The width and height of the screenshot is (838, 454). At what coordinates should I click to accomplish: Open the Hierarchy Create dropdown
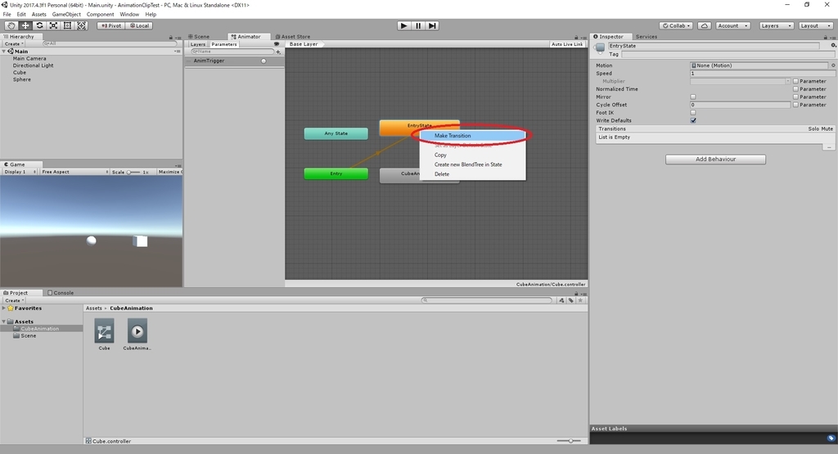coord(15,44)
